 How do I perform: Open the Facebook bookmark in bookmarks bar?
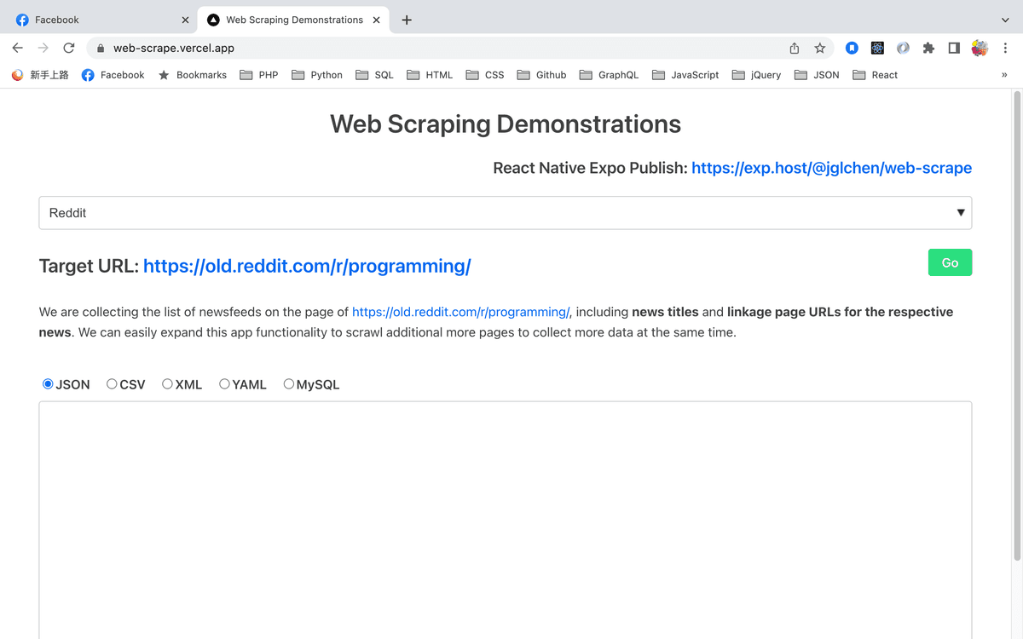[x=113, y=75]
